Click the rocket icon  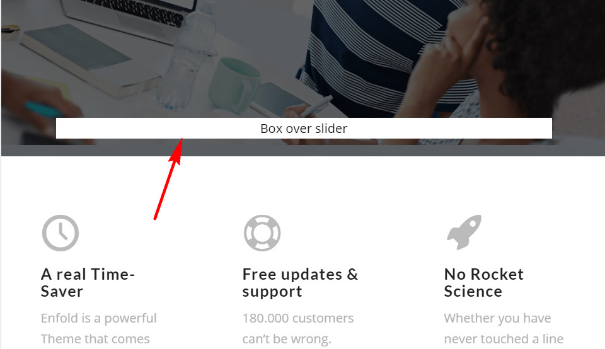[x=464, y=232]
